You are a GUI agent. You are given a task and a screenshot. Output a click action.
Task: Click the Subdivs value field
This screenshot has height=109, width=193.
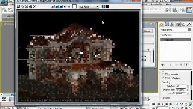tap(181, 86)
